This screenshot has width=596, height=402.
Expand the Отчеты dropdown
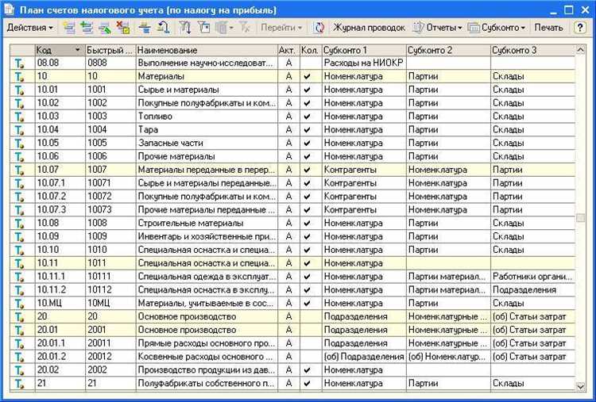pos(437,28)
